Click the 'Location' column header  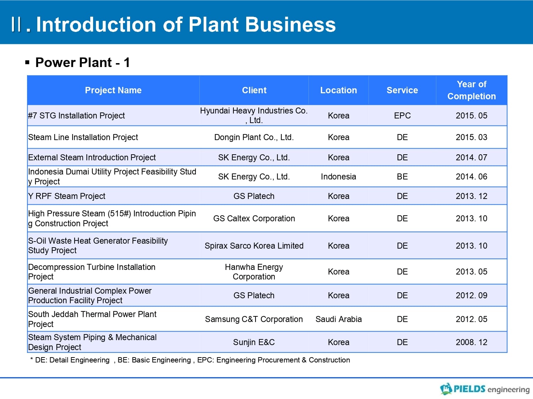339,90
